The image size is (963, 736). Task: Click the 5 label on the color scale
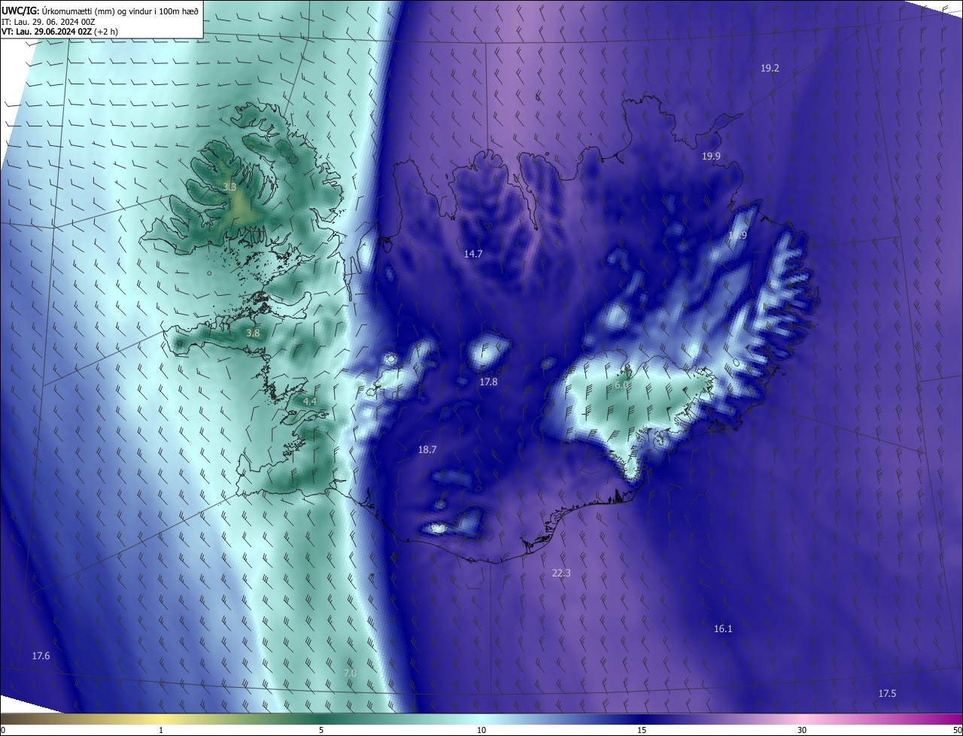(x=321, y=730)
